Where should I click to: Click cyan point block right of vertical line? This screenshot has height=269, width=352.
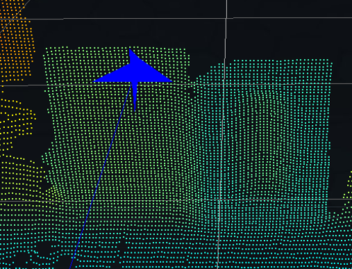pos(276,130)
